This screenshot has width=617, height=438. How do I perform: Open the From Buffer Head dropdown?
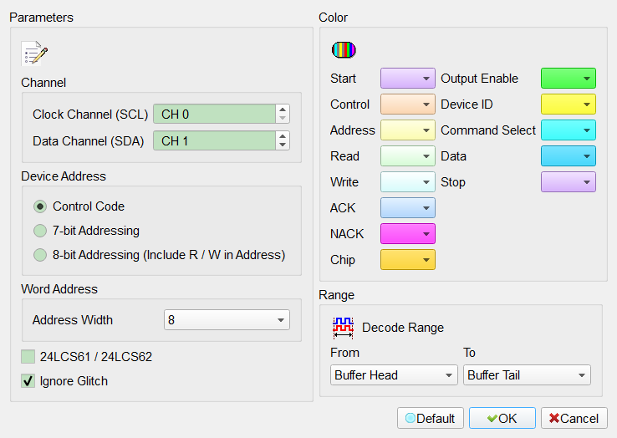click(394, 375)
